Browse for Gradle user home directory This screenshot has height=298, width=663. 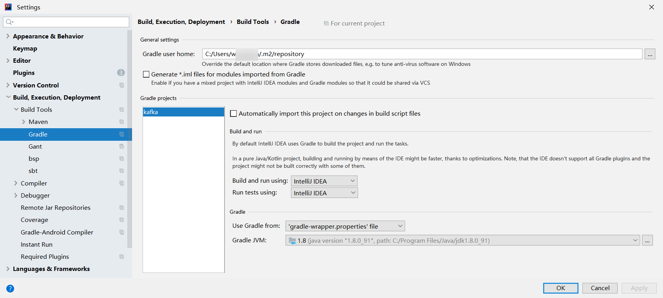click(x=650, y=54)
